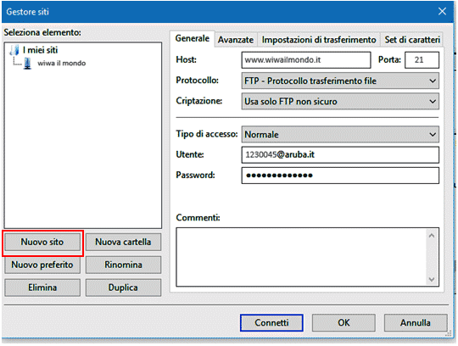
Task: Switch to the Set di caratteri tab
Action: (412, 40)
